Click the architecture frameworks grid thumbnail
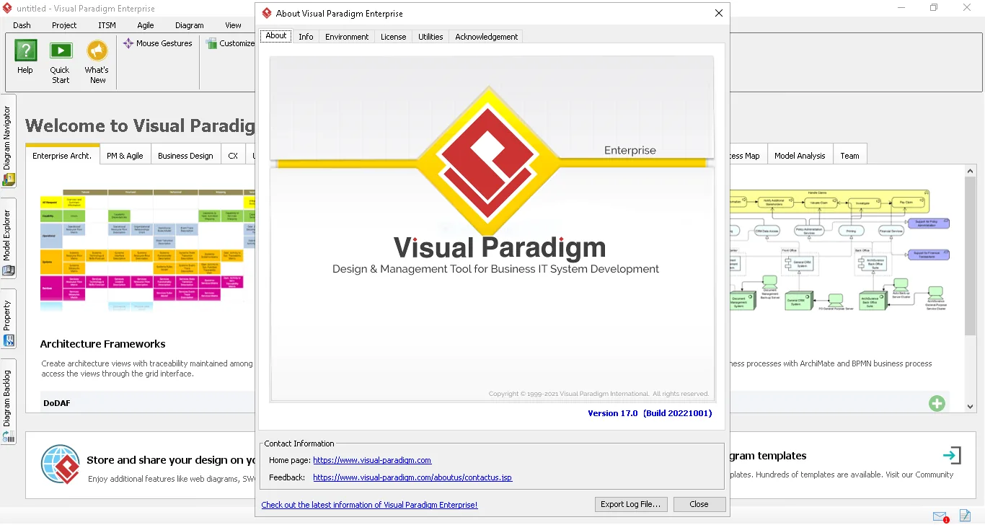This screenshot has height=525, width=985. [x=147, y=250]
